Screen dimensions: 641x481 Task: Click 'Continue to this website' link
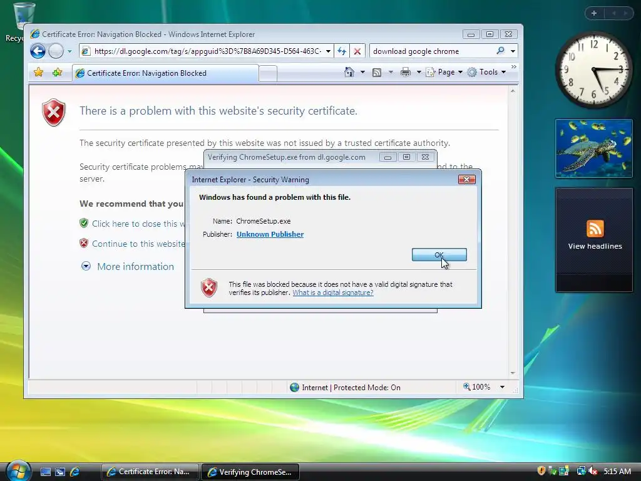(138, 244)
